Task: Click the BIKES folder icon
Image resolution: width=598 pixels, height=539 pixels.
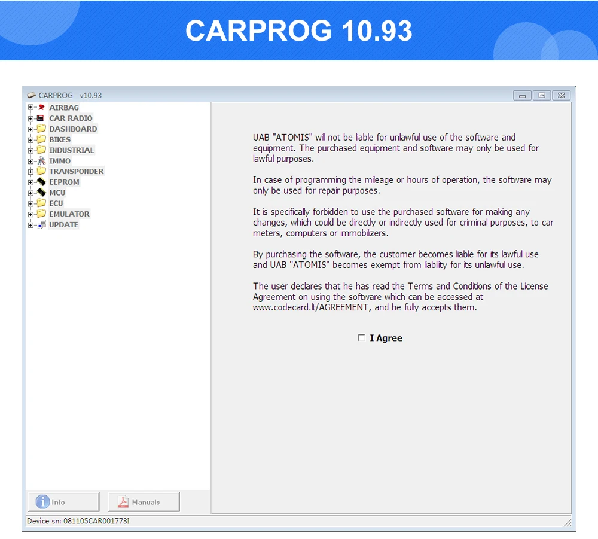Action: pyautogui.click(x=42, y=139)
